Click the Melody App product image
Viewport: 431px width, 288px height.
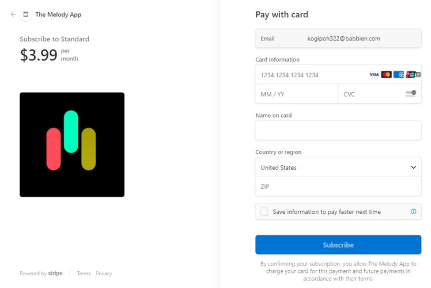[x=72, y=145]
